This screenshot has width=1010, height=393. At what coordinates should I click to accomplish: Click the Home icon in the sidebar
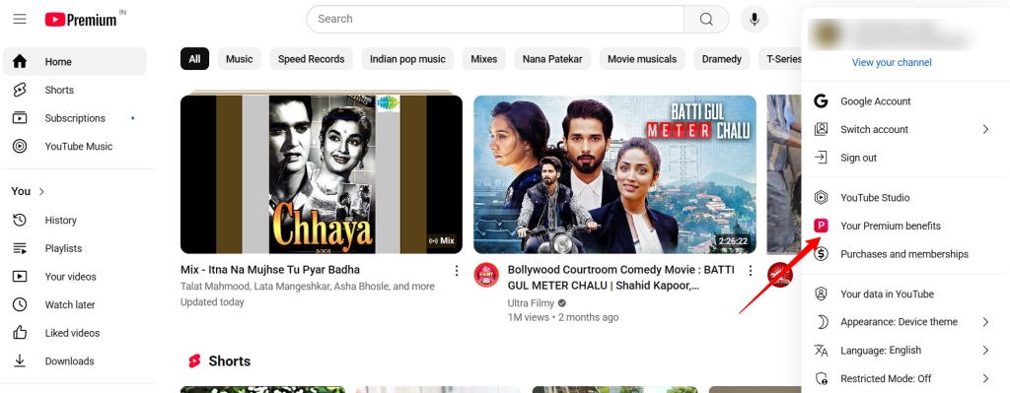[20, 62]
